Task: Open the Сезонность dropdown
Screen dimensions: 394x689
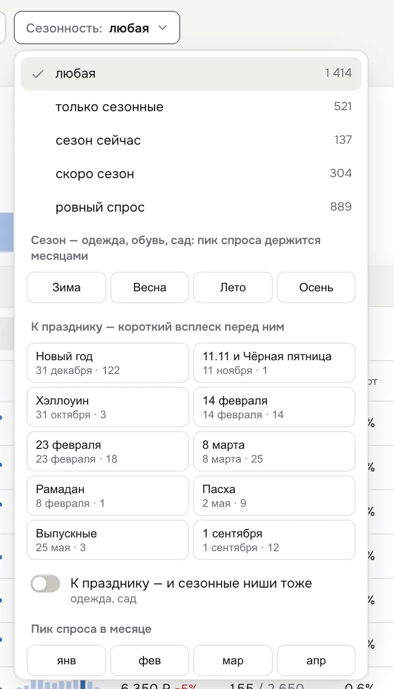Action: (97, 28)
